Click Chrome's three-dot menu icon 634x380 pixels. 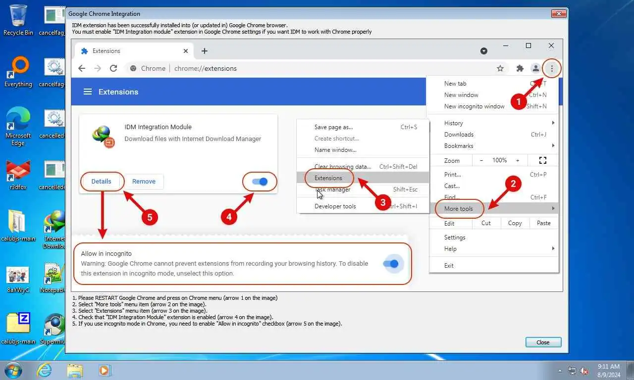[552, 68]
